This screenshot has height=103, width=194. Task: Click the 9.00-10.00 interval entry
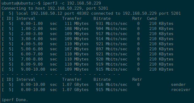[33, 69]
